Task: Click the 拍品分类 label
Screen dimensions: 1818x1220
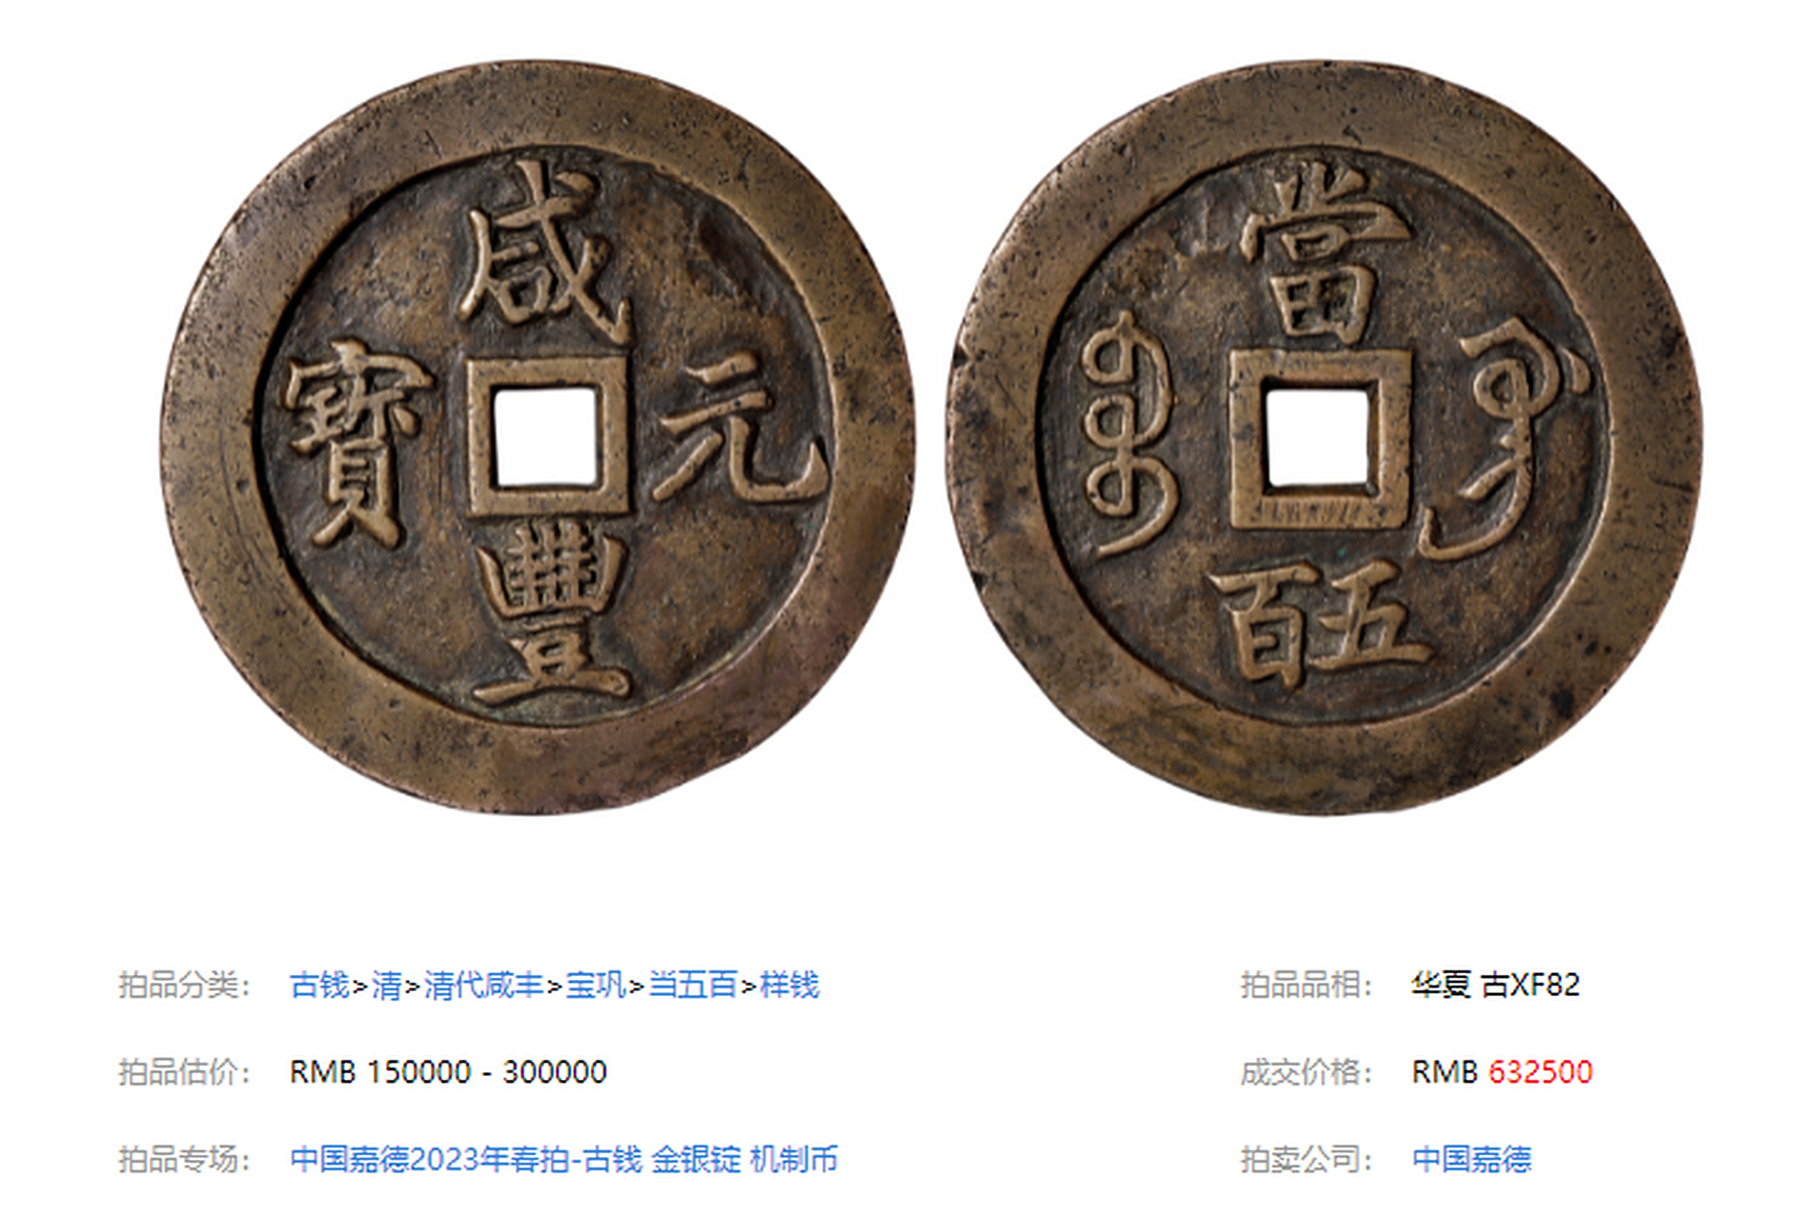Action: coord(184,985)
